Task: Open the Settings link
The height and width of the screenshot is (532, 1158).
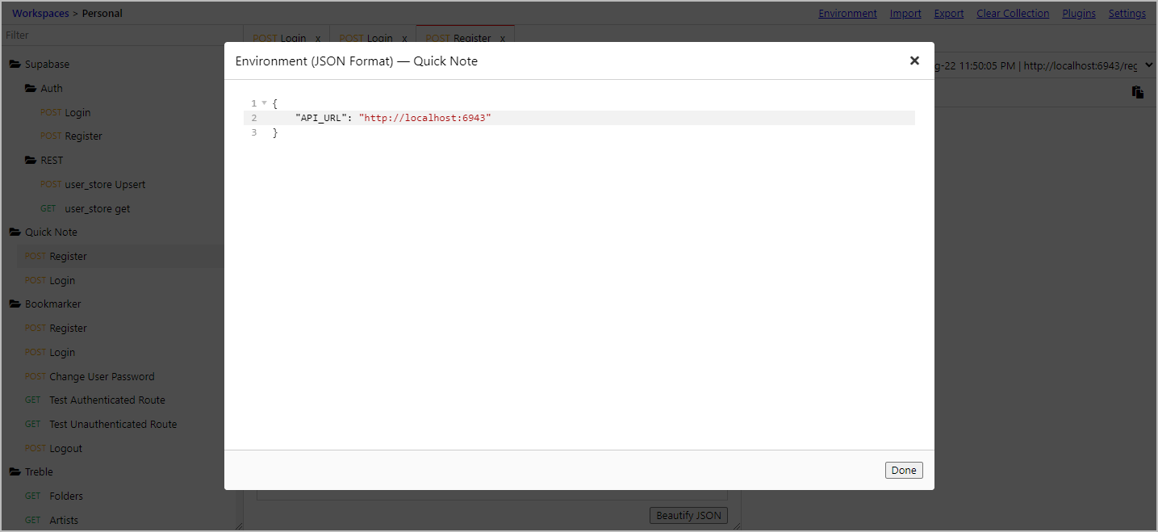Action: point(1127,13)
